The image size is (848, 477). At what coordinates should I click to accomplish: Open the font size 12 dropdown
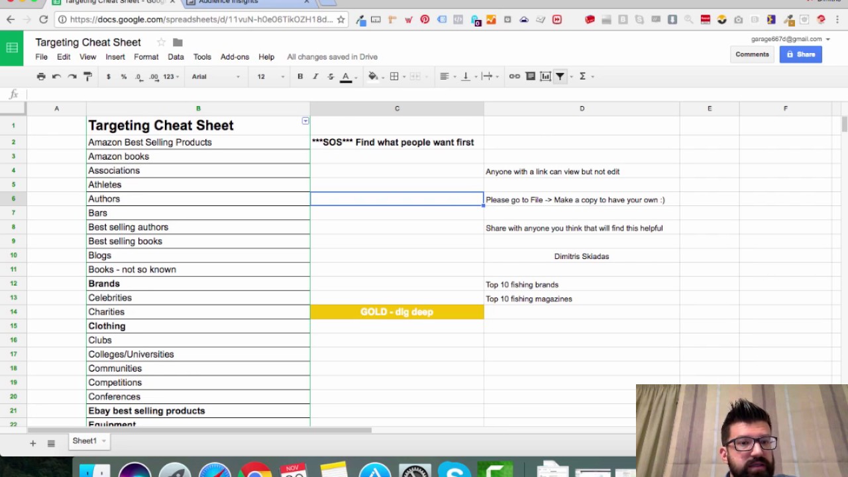[x=270, y=77]
